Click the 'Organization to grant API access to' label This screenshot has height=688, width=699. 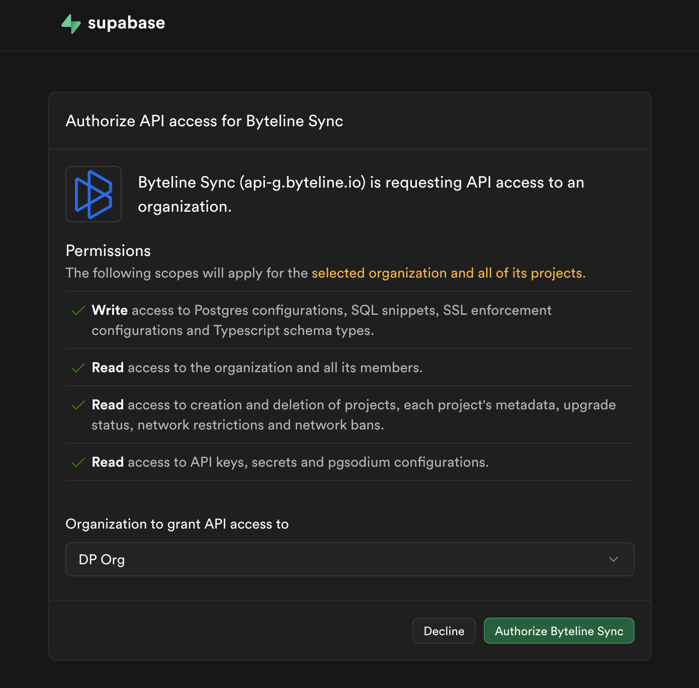177,524
